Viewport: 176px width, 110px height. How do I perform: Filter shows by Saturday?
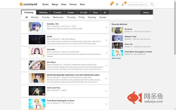pos(92,17)
